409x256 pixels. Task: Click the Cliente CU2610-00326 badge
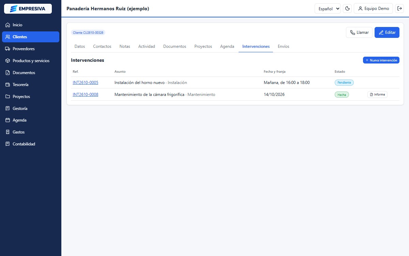88,32
